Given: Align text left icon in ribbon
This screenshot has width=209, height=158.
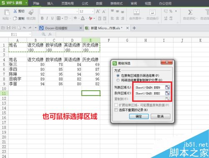Looking at the screenshot, I should 112,18.
